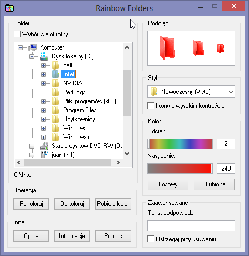This screenshot has width=249, height=256.
Task: Click the Tekst podpowiedzi input field
Action: (191, 226)
